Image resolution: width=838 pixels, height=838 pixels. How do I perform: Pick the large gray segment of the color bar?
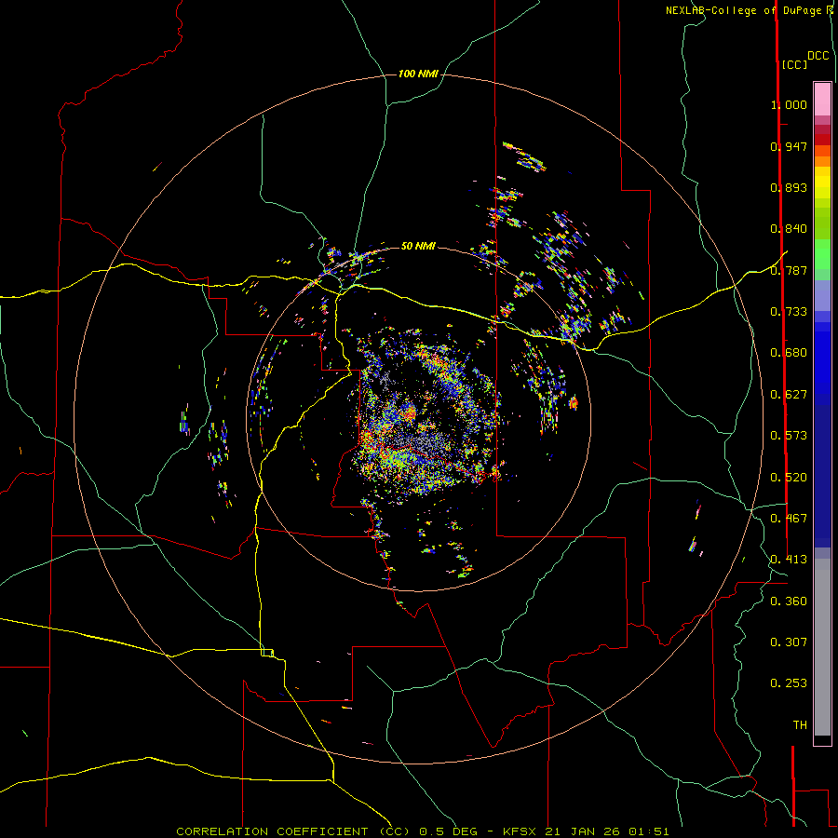point(822,647)
